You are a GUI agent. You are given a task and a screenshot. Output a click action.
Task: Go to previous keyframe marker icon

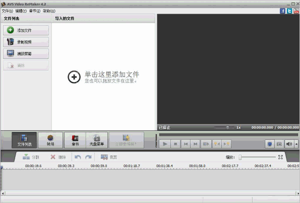(x=217, y=144)
